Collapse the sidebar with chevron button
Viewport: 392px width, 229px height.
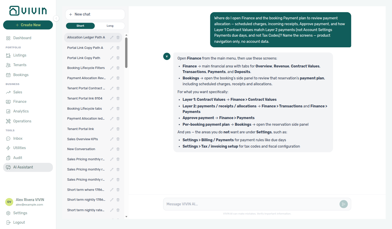(56, 18)
